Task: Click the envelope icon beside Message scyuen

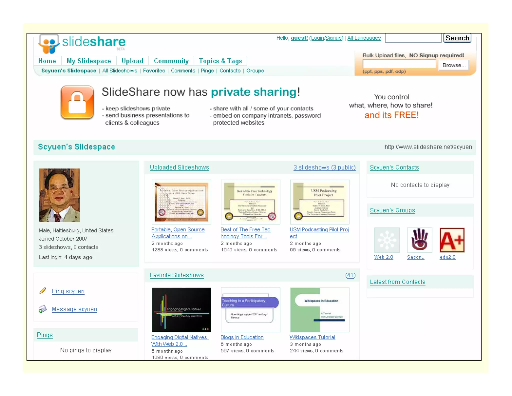Action: pyautogui.click(x=43, y=309)
